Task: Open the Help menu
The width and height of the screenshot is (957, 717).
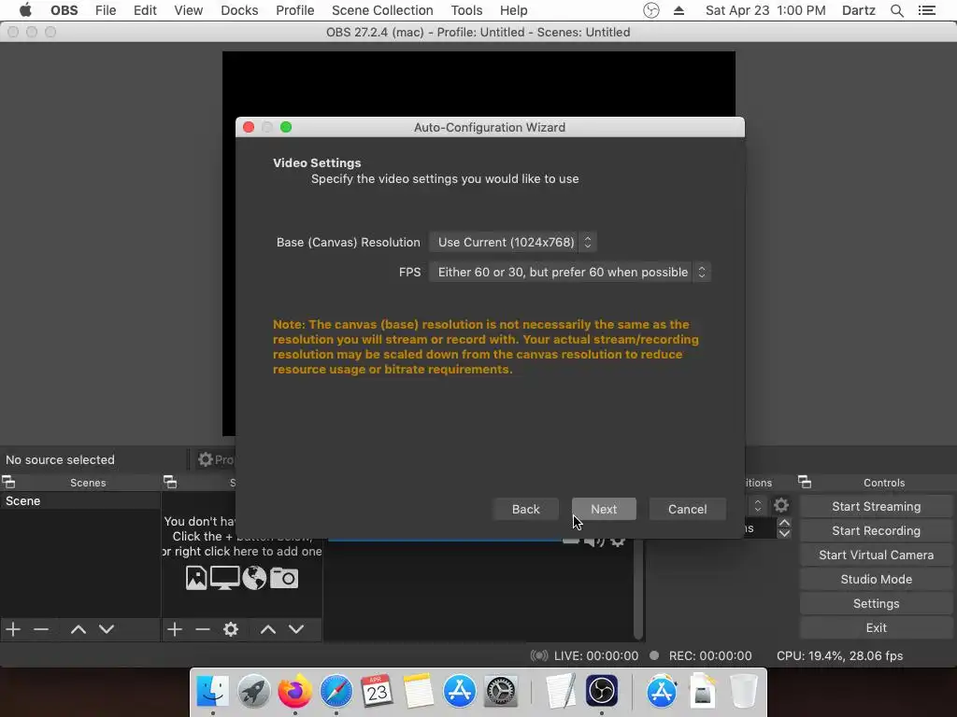Action: [514, 10]
